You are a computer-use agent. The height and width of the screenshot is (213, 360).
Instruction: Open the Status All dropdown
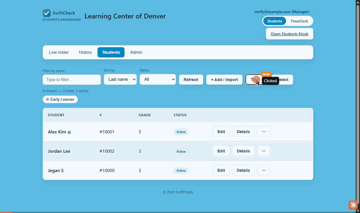click(158, 79)
